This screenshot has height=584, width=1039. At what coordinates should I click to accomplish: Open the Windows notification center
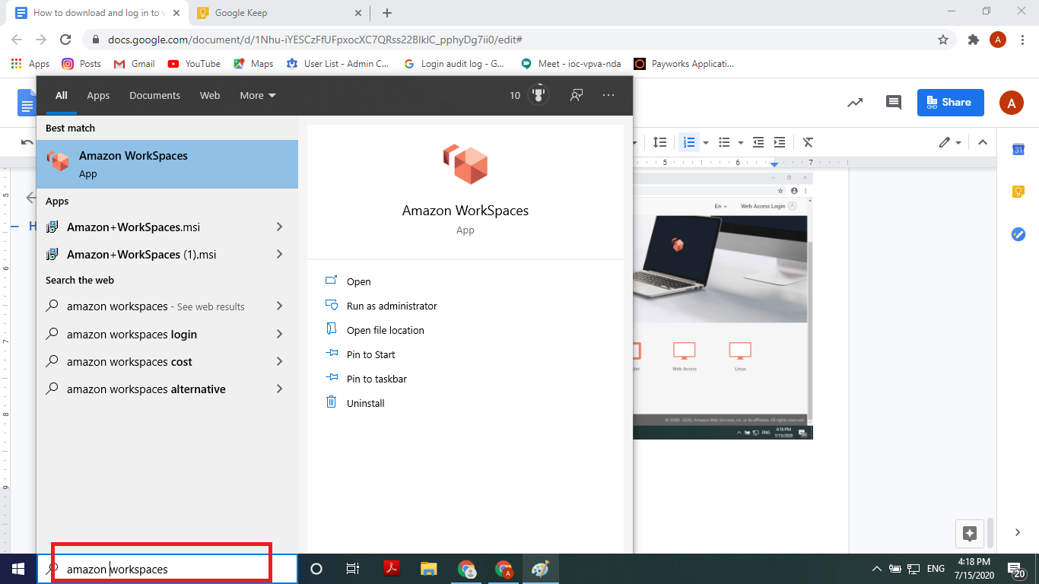1015,569
